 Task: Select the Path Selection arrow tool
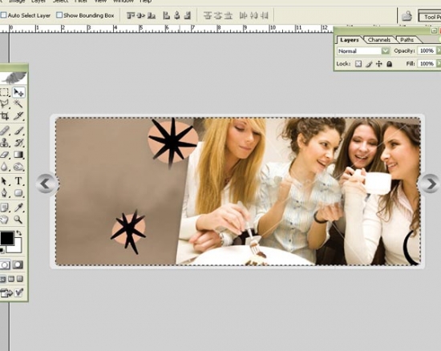pyautogui.click(x=4, y=181)
